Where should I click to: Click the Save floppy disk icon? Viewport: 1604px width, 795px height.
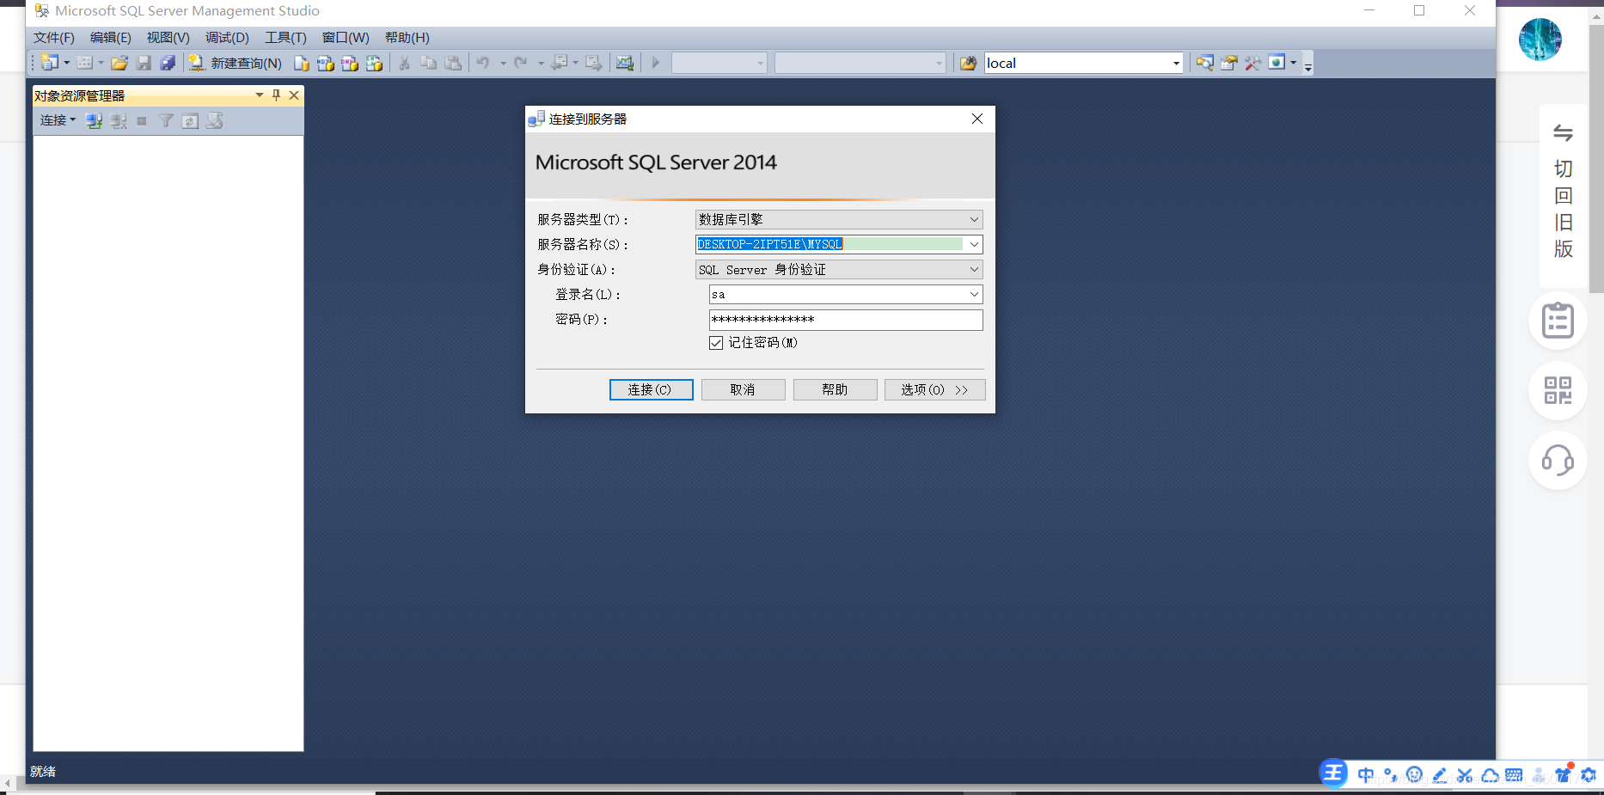click(144, 63)
